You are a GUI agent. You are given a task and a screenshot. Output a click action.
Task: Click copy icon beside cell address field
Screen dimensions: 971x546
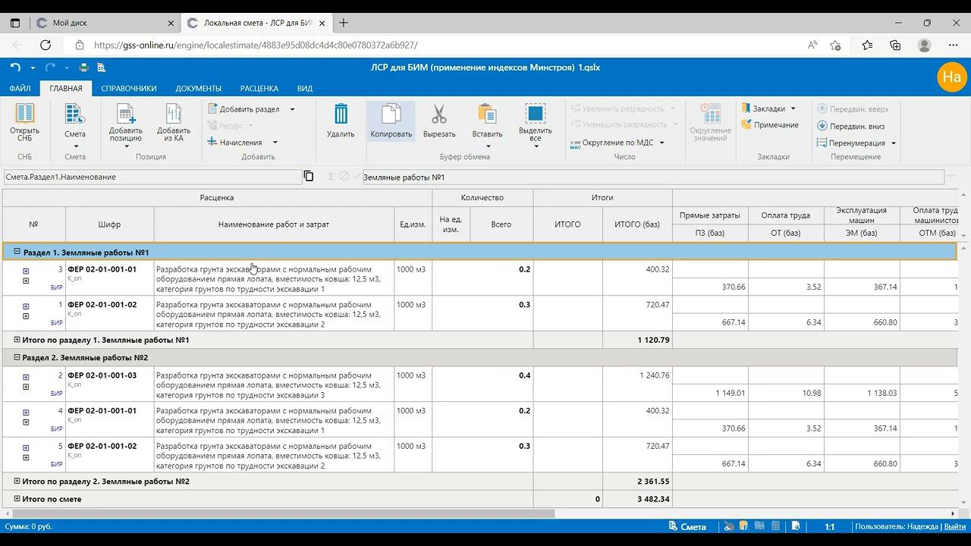[x=309, y=176]
